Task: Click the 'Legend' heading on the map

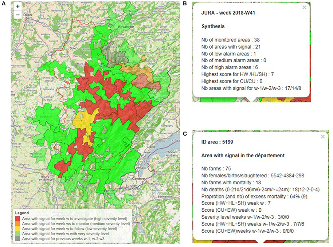Action: coord(22,213)
